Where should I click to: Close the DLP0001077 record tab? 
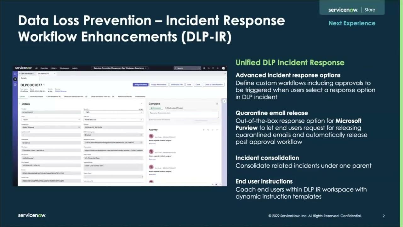pyautogui.click(x=54, y=73)
